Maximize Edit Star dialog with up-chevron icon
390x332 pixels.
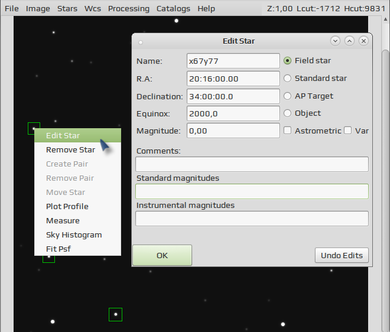click(x=349, y=41)
